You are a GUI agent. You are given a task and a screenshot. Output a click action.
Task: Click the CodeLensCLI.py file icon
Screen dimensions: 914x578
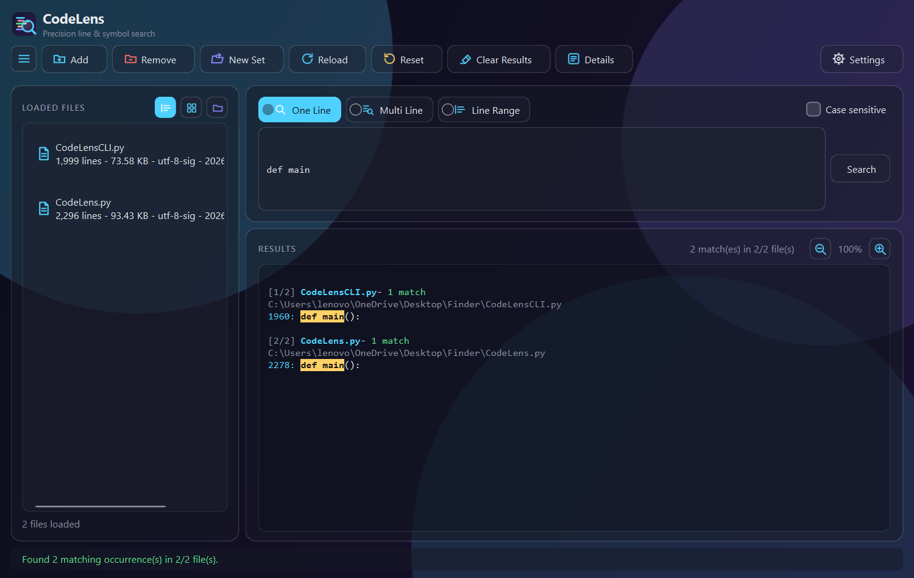click(44, 154)
